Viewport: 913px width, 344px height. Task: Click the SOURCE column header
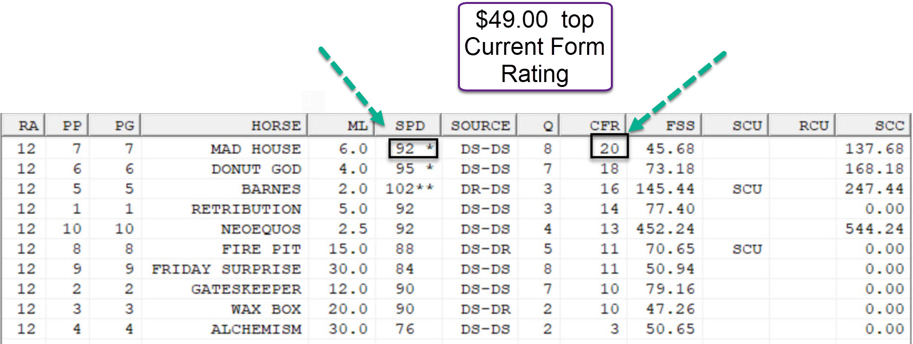480,126
